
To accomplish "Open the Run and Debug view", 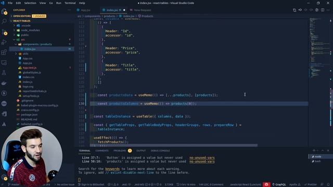I will coord(4,42).
